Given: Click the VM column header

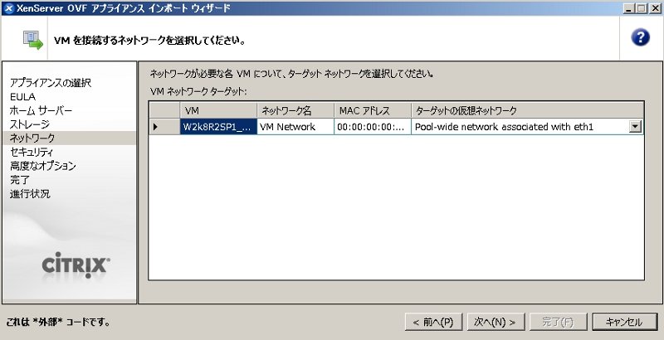Looking at the screenshot, I should 218,111.
